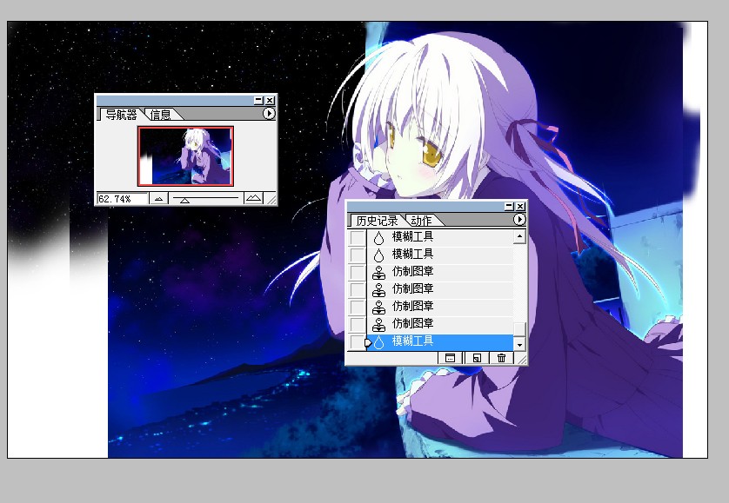Open the Navigator palette flyout menu arrow
The height and width of the screenshot is (503, 729).
coord(269,113)
